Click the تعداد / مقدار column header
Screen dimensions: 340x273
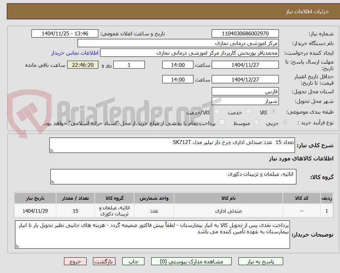pyautogui.click(x=75, y=198)
